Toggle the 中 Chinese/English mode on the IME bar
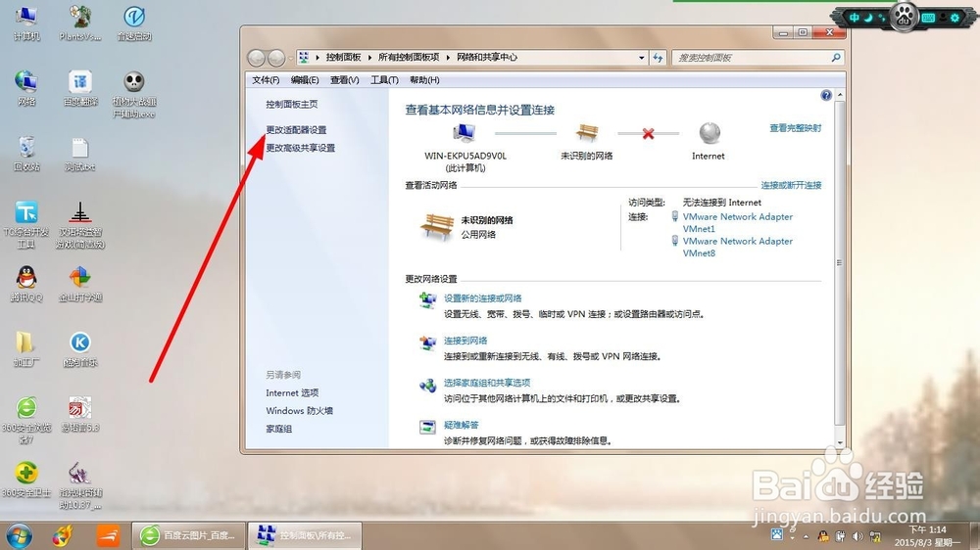Screen dimensions: 980x550 (x=854, y=18)
